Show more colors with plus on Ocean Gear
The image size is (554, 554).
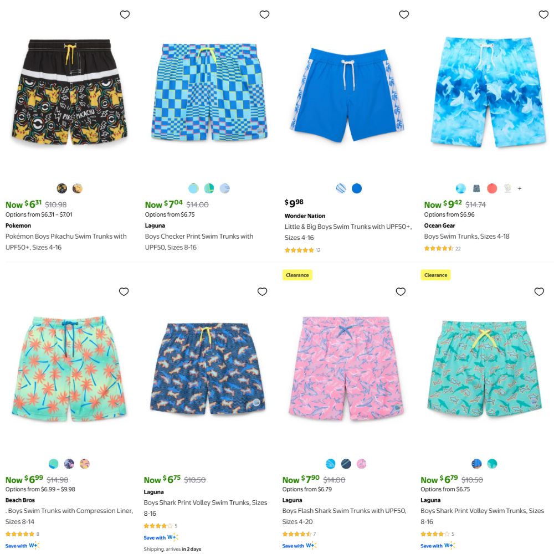(520, 189)
